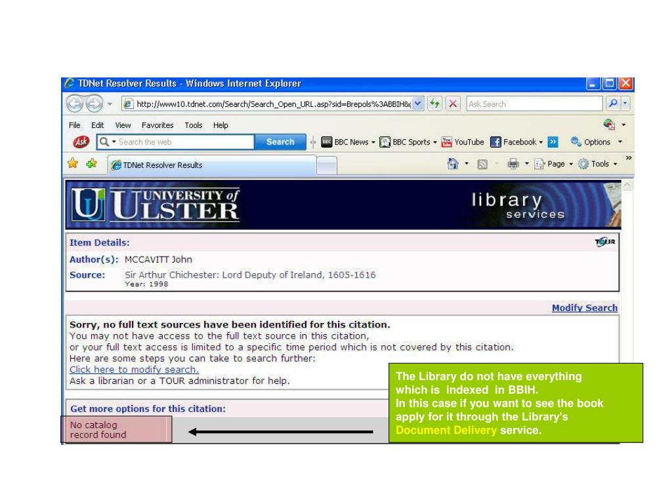
Task: Open the Favorites menu
Action: 157,125
